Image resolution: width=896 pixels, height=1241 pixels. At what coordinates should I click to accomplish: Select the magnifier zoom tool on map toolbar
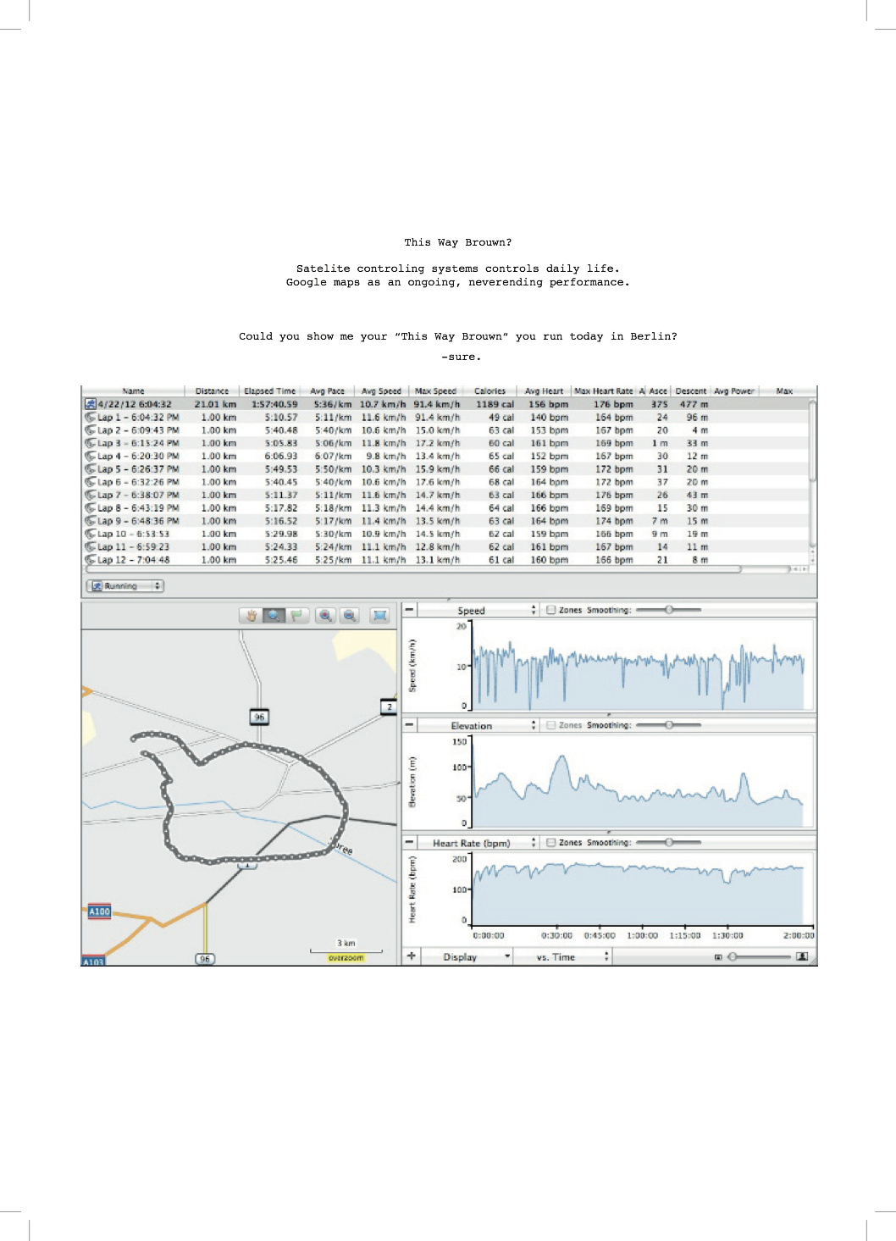point(274,616)
